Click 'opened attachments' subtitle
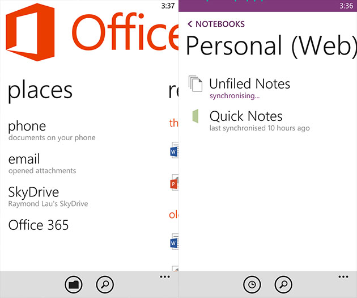Image resolution: width=357 pixels, height=298 pixels. click(x=42, y=170)
